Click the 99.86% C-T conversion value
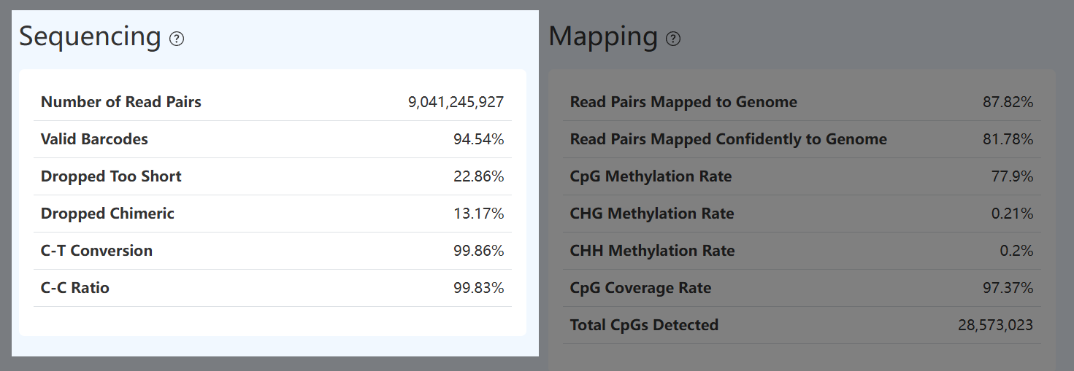Screen dimensions: 1074x371 [478, 251]
